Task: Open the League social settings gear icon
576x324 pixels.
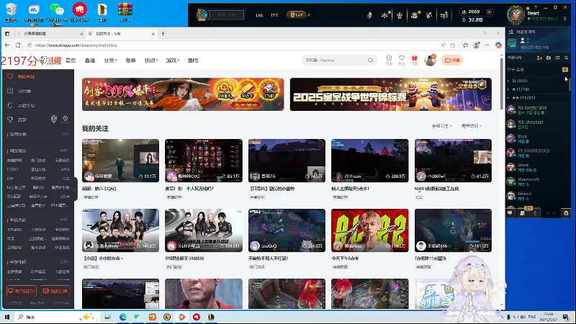Action: (566, 212)
